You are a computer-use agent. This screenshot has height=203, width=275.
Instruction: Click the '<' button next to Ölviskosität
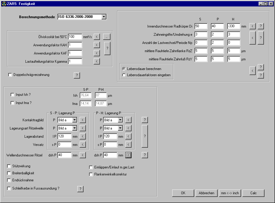(97, 37)
